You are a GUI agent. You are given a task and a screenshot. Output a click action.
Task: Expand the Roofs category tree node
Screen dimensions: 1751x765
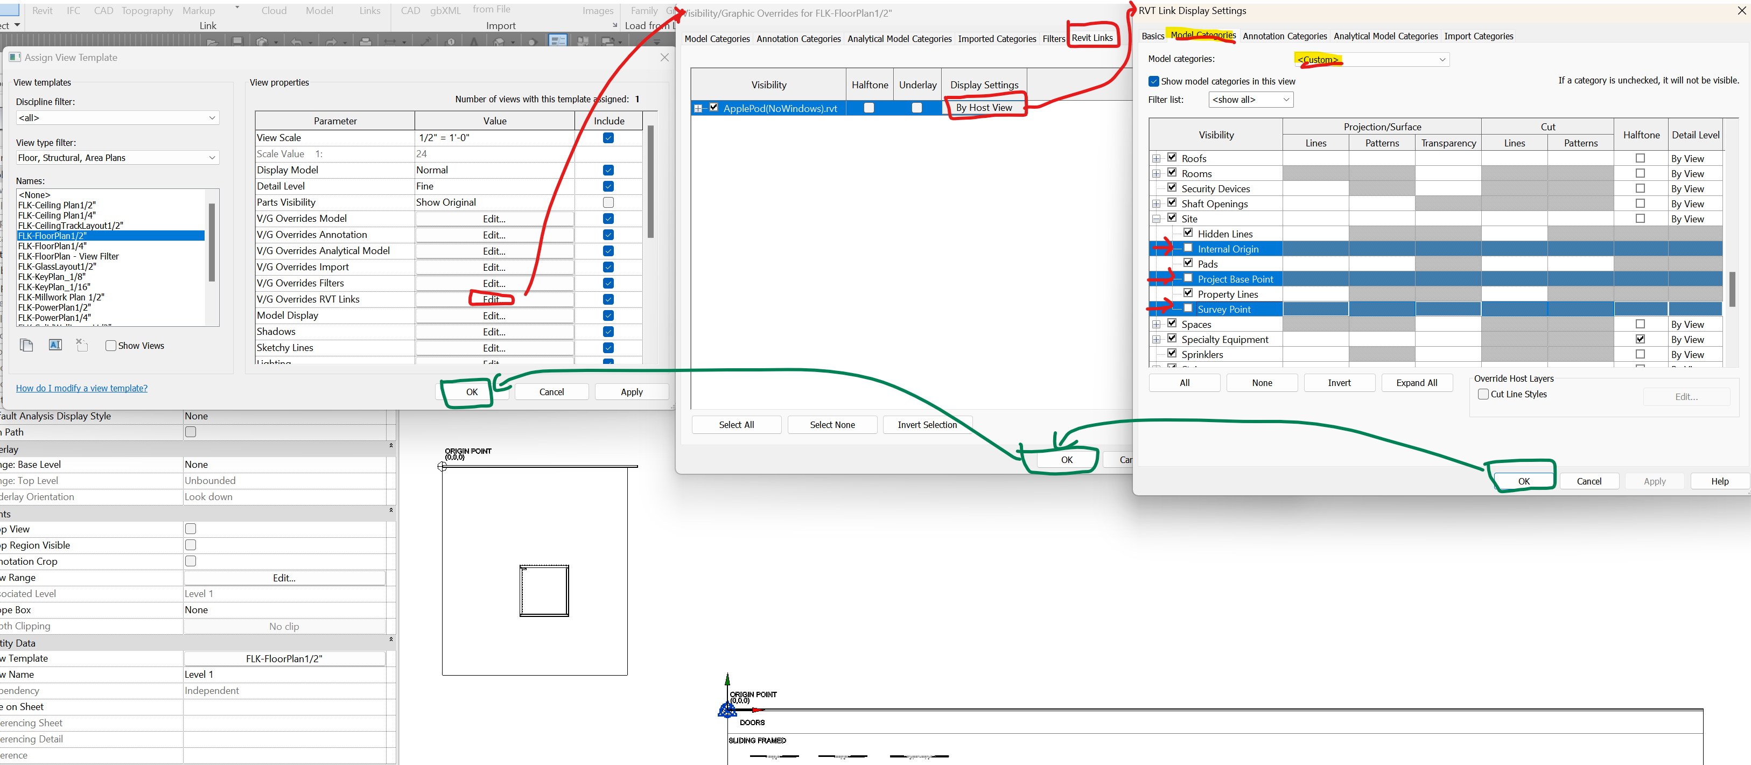click(x=1157, y=157)
